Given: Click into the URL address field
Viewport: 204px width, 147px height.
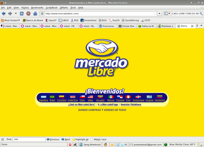Looking at the screenshot, I should [x=99, y=13].
